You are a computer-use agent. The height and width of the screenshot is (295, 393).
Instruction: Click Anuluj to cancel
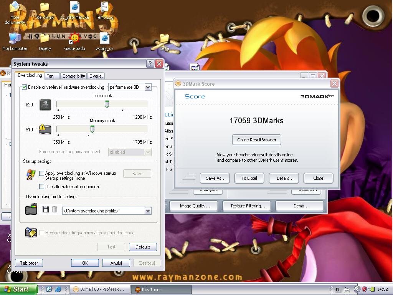(x=116, y=263)
